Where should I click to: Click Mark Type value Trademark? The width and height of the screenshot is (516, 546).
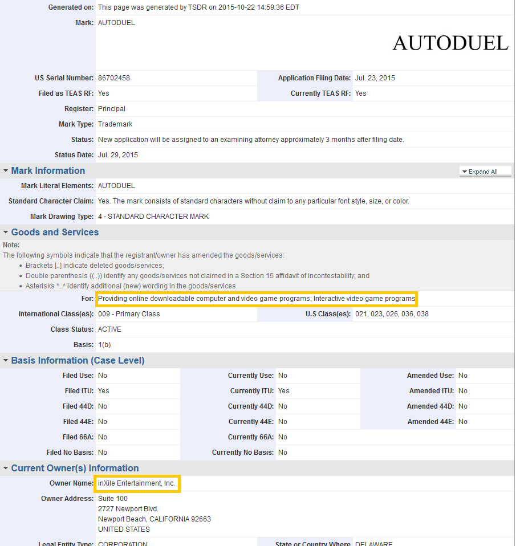(115, 124)
